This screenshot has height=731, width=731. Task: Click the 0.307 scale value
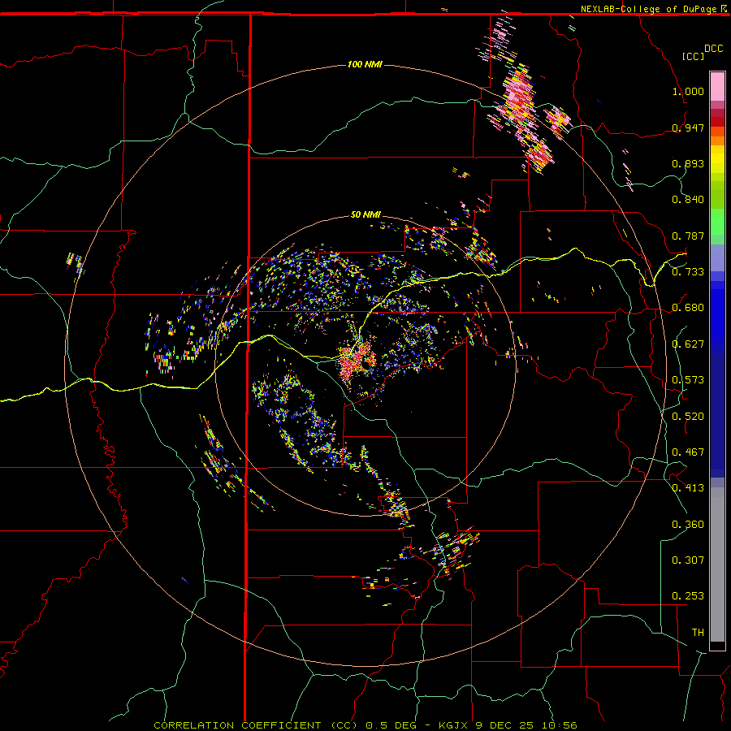688,560
